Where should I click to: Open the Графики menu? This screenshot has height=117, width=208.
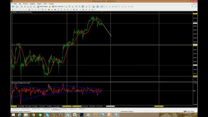(32, 4)
